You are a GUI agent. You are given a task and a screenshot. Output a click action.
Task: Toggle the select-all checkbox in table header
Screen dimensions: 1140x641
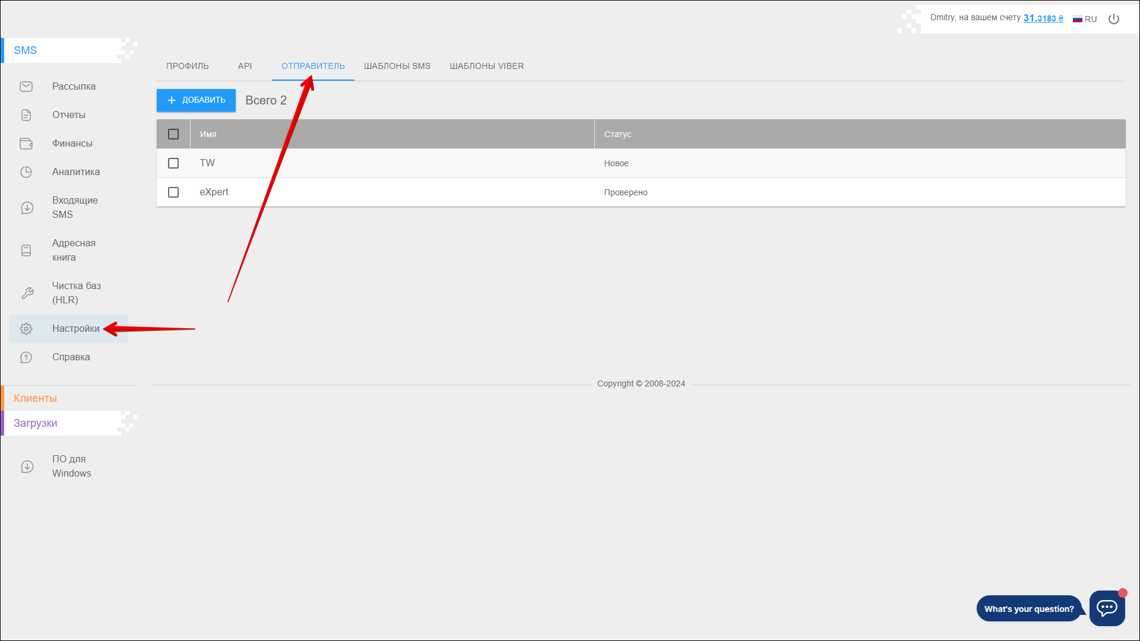tap(173, 134)
